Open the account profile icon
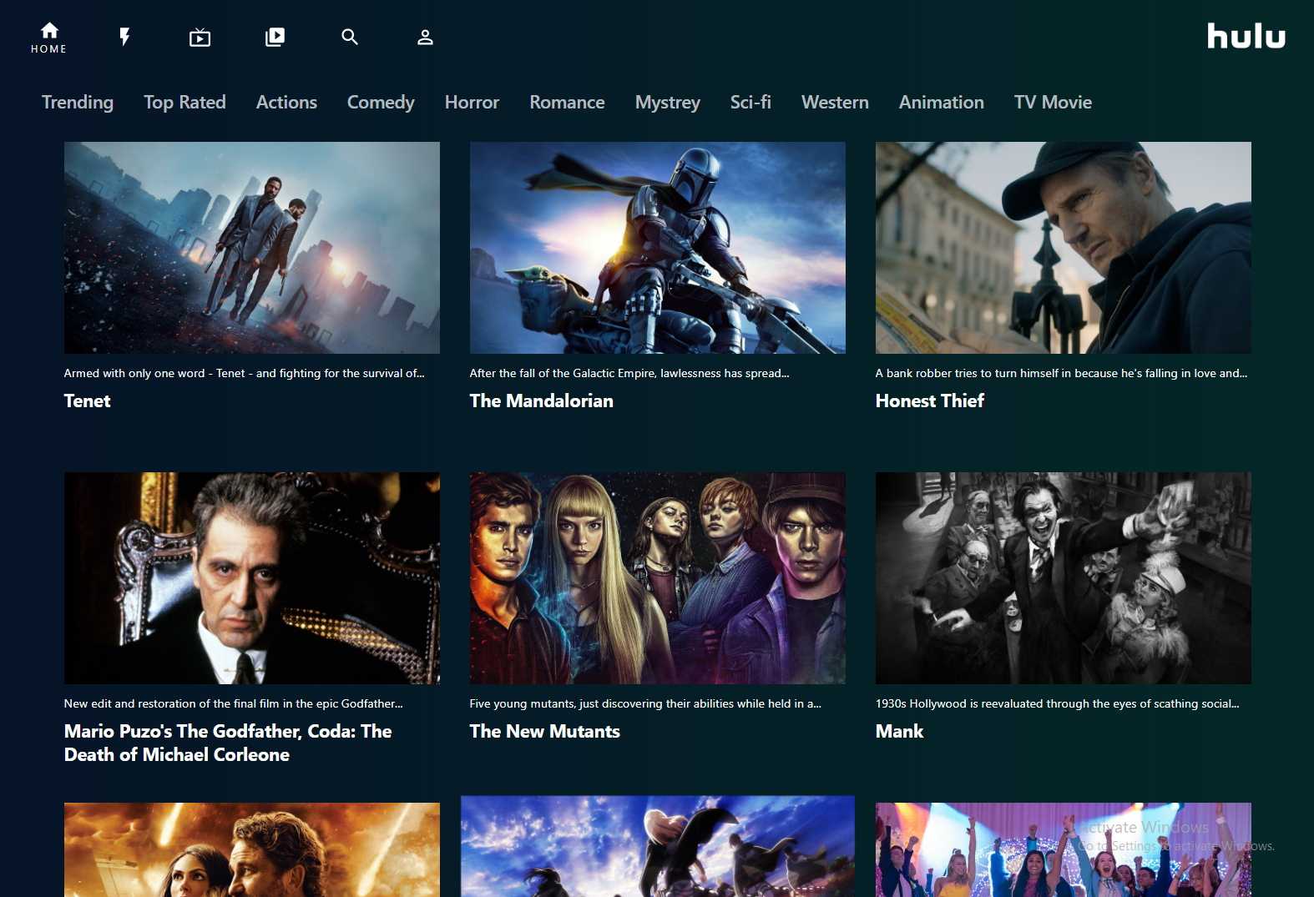This screenshot has width=1314, height=897. (x=425, y=37)
